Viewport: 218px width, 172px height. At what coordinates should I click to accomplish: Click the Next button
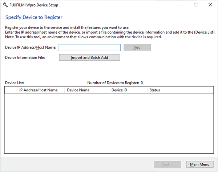pos(167,164)
